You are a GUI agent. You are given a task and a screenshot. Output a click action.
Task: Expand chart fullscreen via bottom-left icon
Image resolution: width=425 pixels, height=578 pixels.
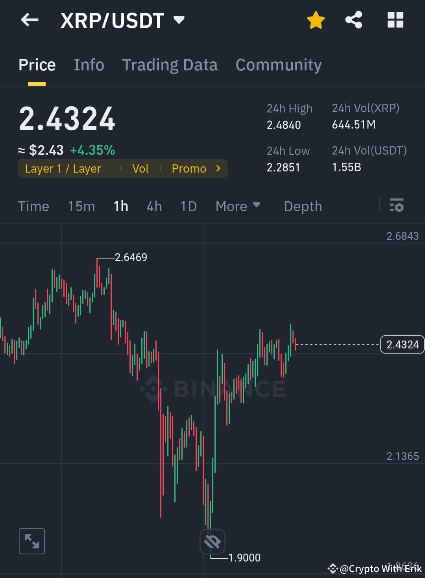[x=32, y=541]
